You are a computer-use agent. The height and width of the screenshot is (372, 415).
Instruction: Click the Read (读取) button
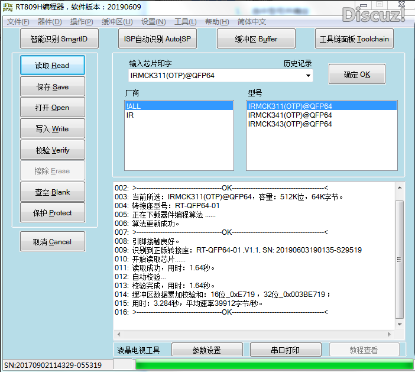[53, 66]
